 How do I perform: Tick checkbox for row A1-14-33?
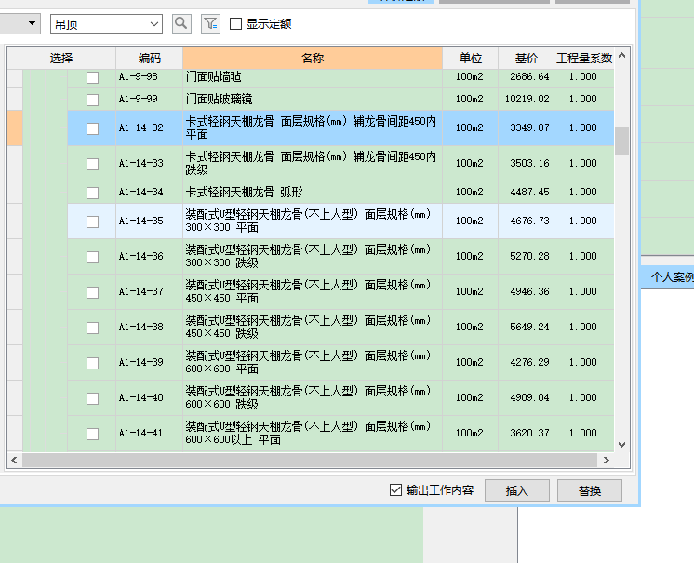point(92,164)
